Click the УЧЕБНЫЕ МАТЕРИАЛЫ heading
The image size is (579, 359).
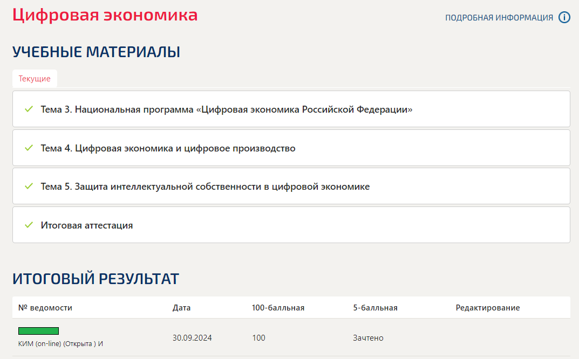[x=97, y=52]
